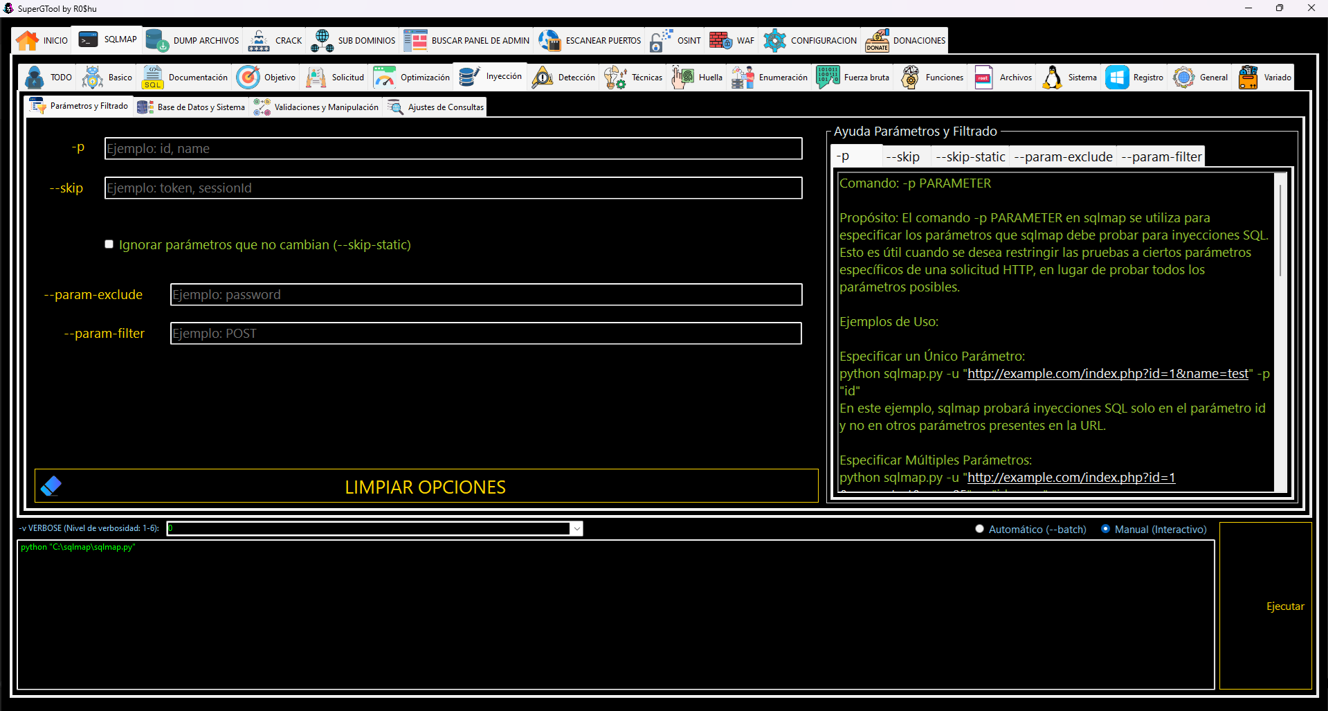Open the Técnicas lightbulb icon
1328x711 pixels.
pos(615,78)
